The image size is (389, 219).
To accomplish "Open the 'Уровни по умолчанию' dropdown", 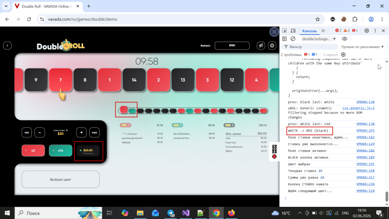I will (x=362, y=47).
